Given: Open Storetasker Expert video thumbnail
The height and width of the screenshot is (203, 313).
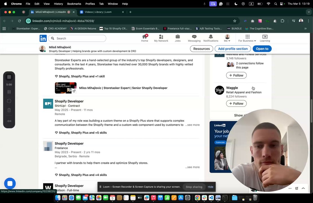Looking at the screenshot, I should 66,88.
